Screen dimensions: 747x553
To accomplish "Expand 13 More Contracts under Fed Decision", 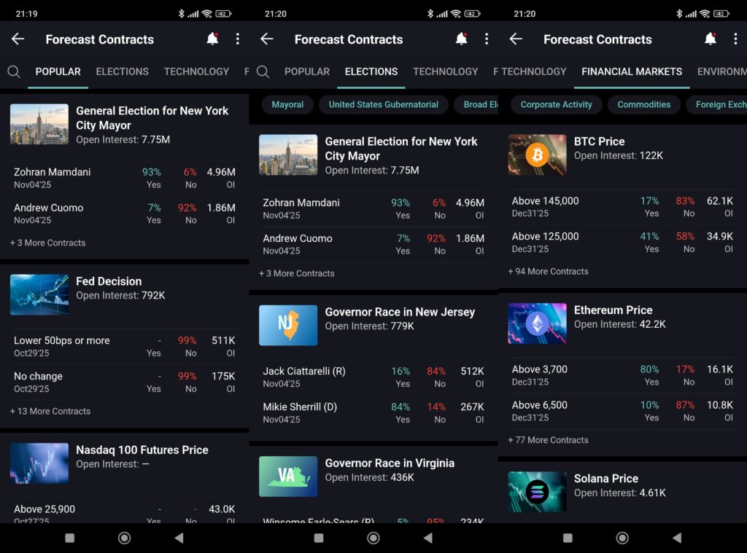I will tap(50, 412).
